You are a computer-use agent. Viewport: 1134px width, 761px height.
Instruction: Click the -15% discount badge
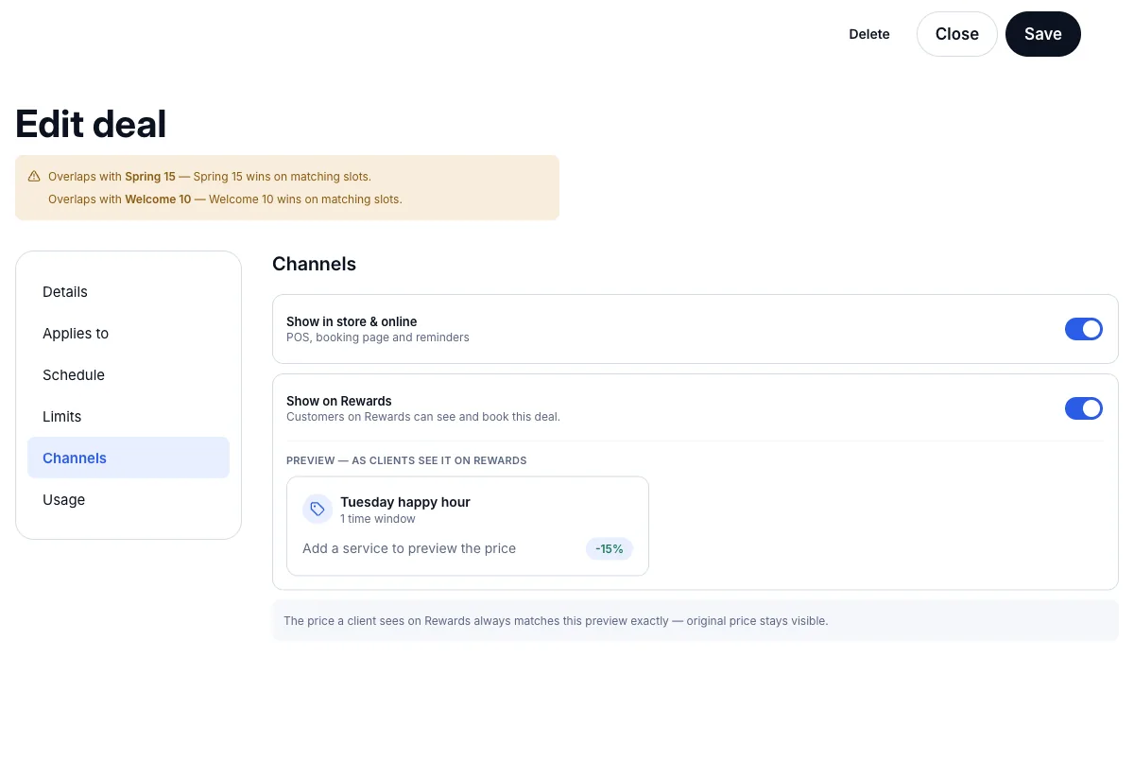click(x=610, y=548)
